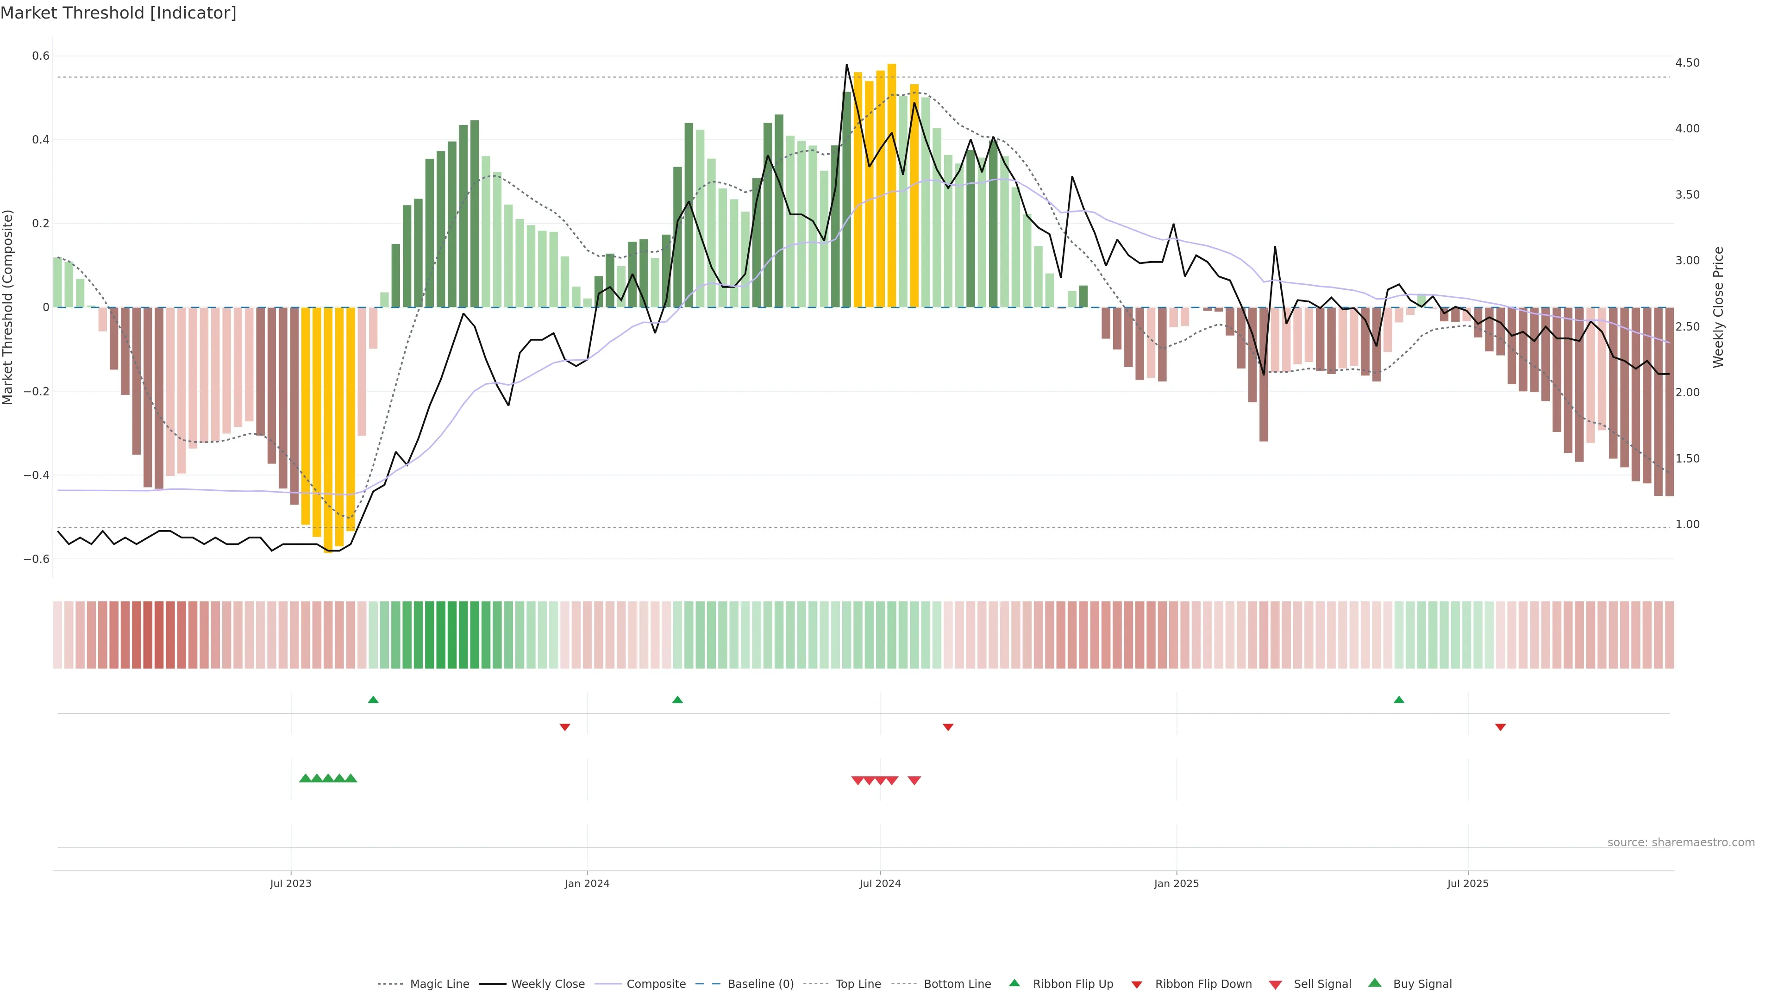This screenshot has height=1000, width=1778.
Task: Click the darkest red cell in ribbon heat strip
Action: [x=159, y=635]
